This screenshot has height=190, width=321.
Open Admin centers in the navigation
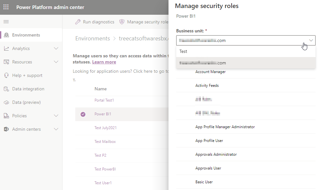tap(26, 129)
